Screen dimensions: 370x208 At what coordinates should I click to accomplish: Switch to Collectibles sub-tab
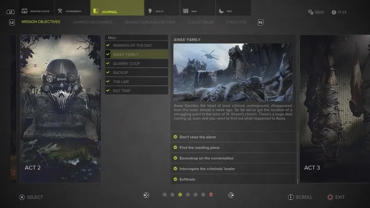(x=200, y=22)
